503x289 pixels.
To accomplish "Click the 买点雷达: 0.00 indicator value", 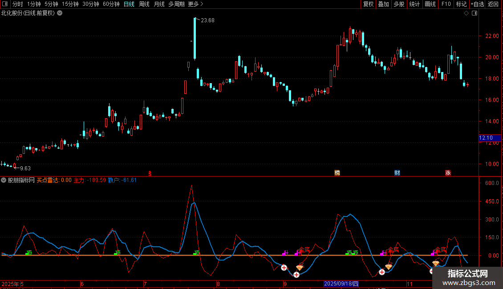I will (x=54, y=180).
